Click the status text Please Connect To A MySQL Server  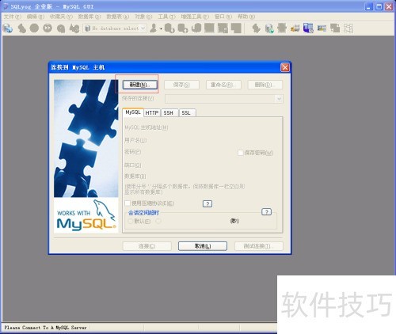[45, 328]
